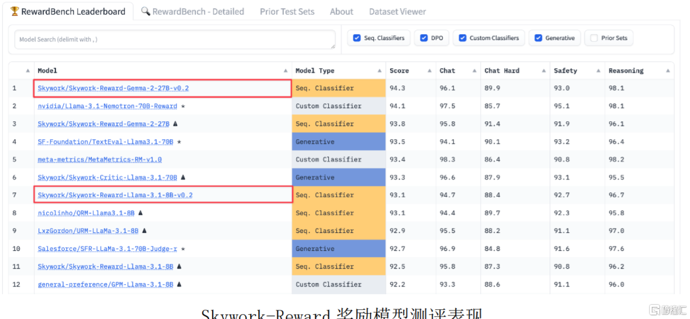The image size is (690, 319).
Task: Select the Reasoning value 97.6
Action: pos(640,249)
